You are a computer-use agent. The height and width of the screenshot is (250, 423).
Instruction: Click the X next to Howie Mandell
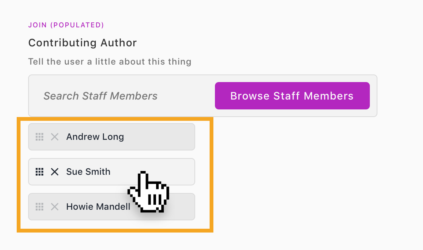click(55, 207)
